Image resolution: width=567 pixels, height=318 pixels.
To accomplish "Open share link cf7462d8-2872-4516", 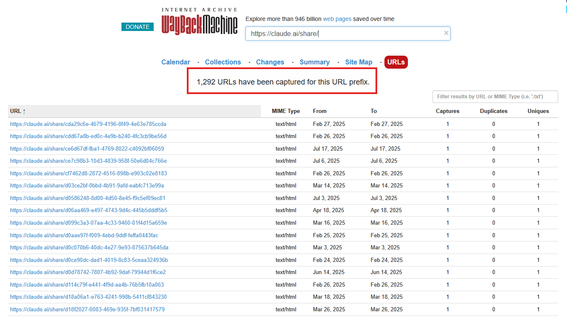I will 88,173.
